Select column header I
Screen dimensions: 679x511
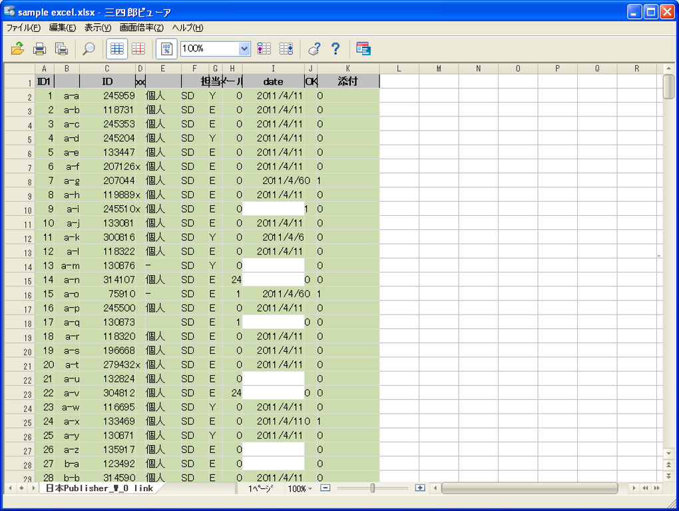pos(273,69)
